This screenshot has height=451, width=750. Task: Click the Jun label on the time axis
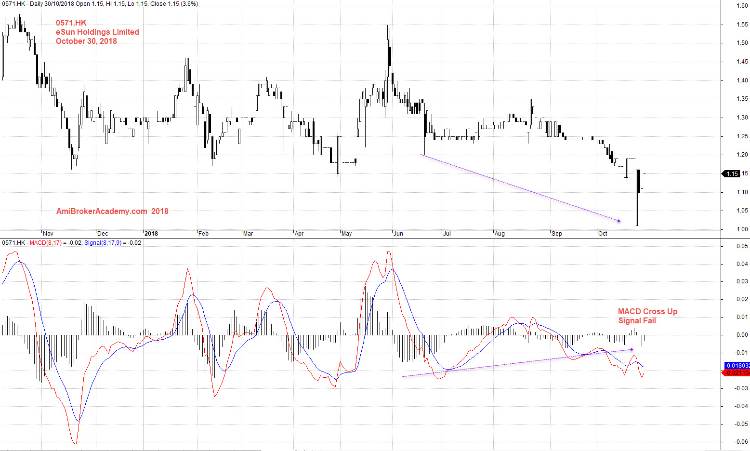(398, 234)
